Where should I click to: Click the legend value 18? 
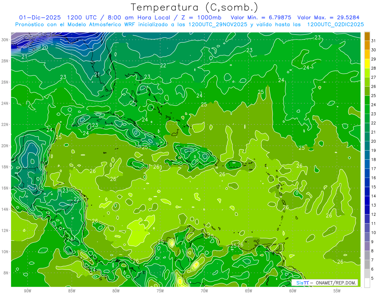point(374,159)
